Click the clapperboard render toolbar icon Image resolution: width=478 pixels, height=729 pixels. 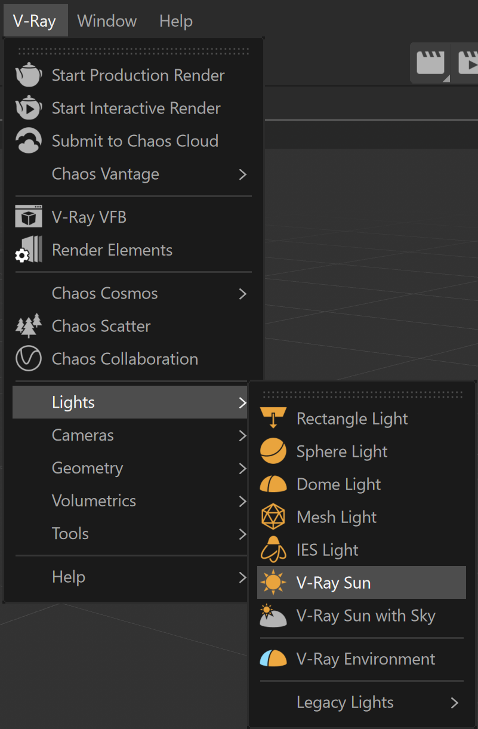[431, 63]
